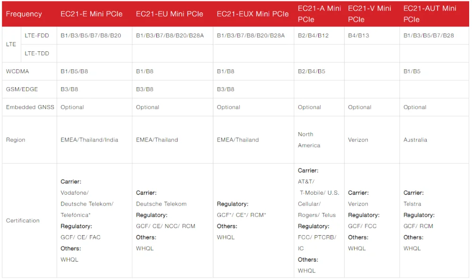Click the EMEA/Thailand/India region cell
Viewport: 472px width, 279px height.
(90, 140)
